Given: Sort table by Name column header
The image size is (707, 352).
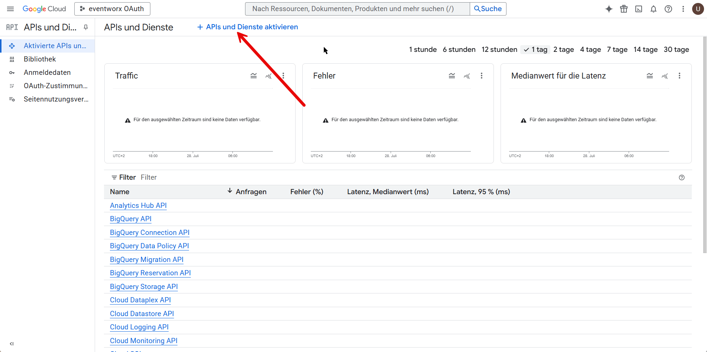Looking at the screenshot, I should point(120,192).
